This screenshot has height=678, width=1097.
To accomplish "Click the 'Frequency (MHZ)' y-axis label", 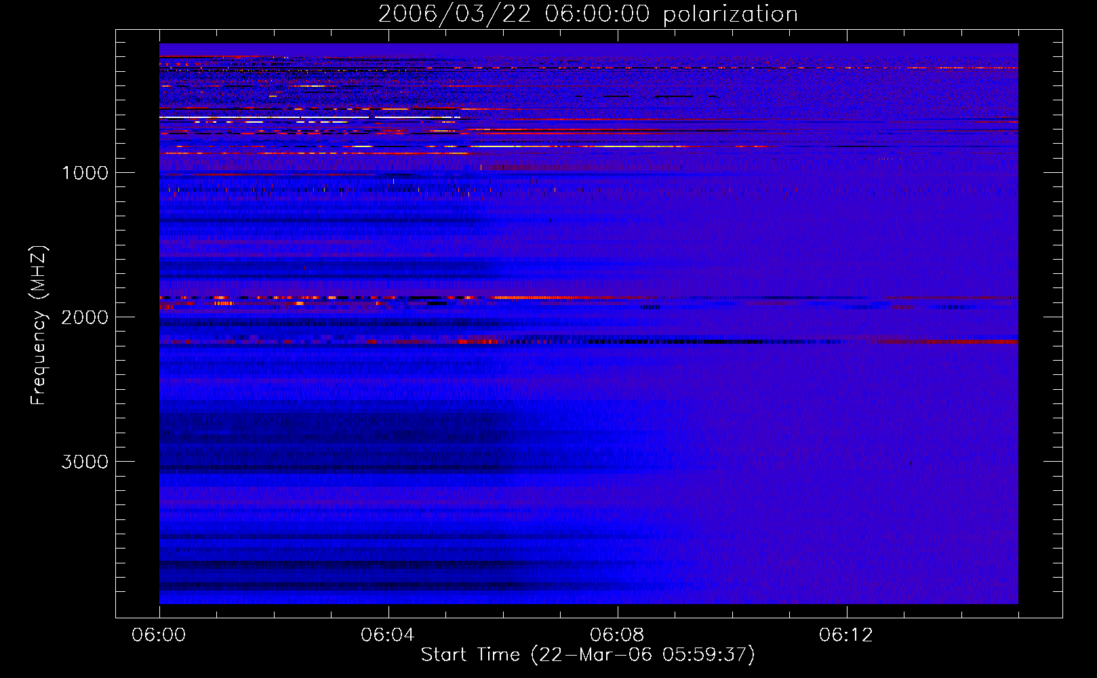I will (39, 325).
